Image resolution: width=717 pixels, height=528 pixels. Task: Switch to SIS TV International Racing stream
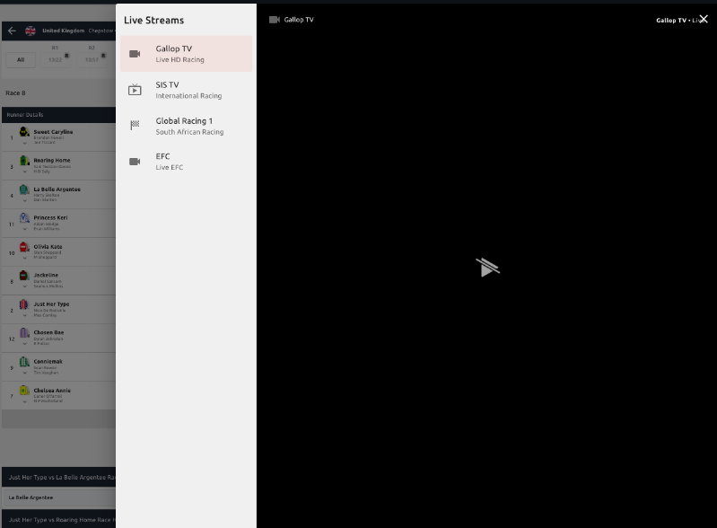click(186, 90)
